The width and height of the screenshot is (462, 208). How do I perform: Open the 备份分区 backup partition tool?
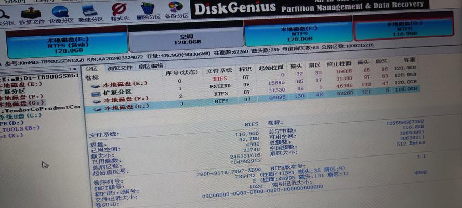pos(176,7)
